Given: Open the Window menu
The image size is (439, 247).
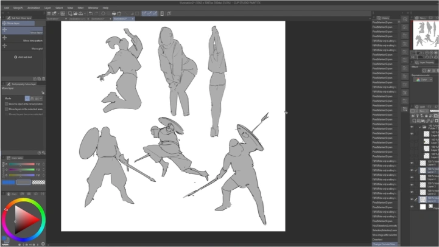Looking at the screenshot, I should (x=93, y=8).
